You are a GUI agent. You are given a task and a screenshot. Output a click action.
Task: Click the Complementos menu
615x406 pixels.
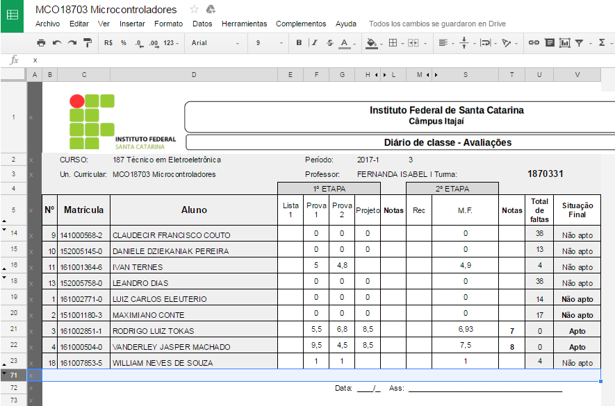pos(301,24)
